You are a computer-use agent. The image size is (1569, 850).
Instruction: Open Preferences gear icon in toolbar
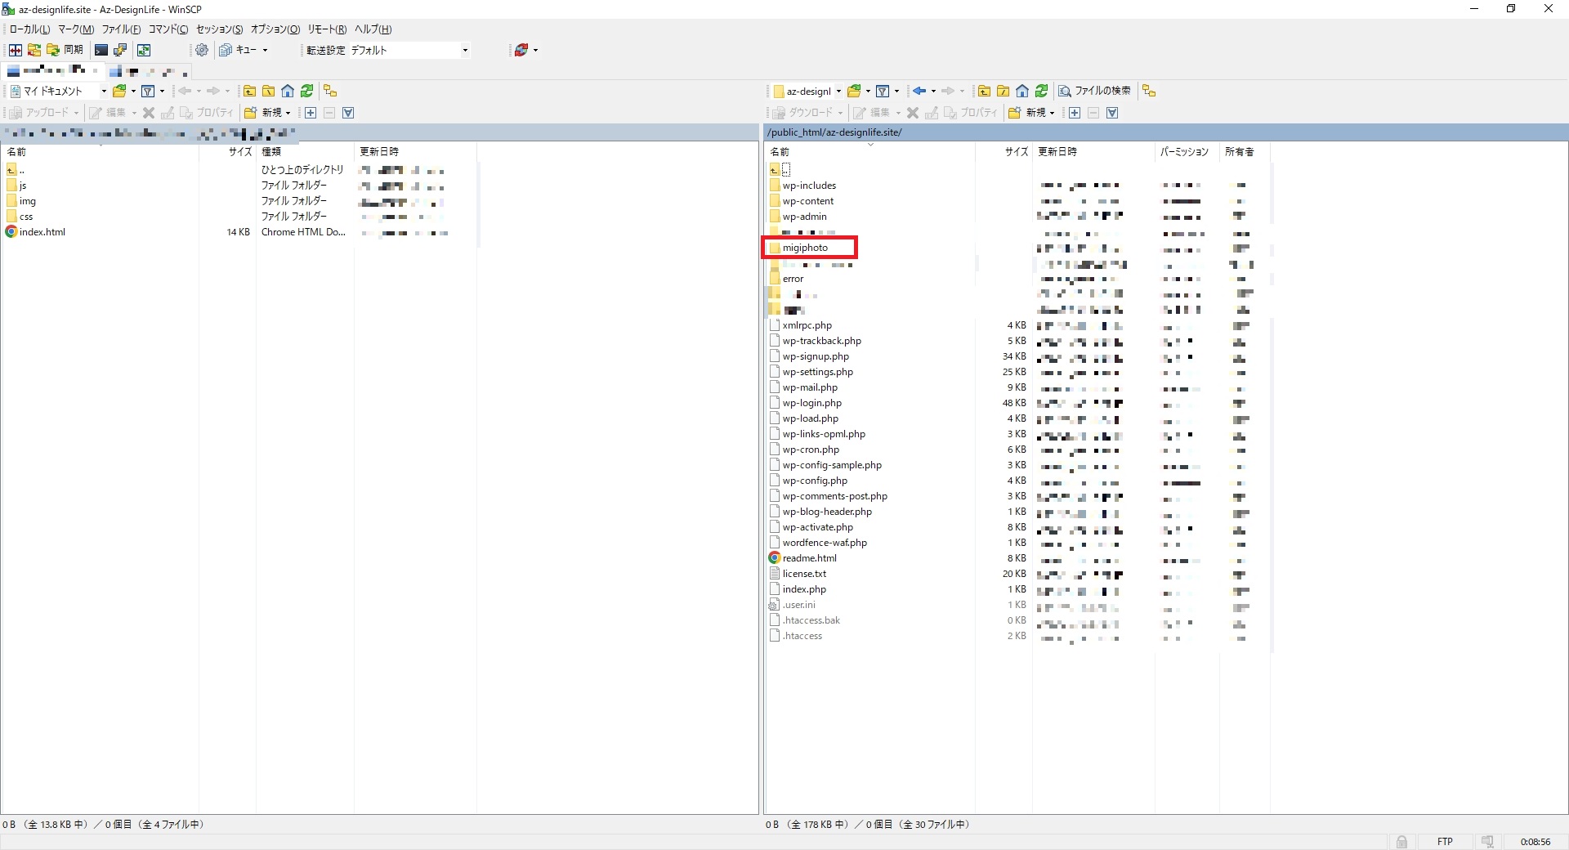point(202,50)
